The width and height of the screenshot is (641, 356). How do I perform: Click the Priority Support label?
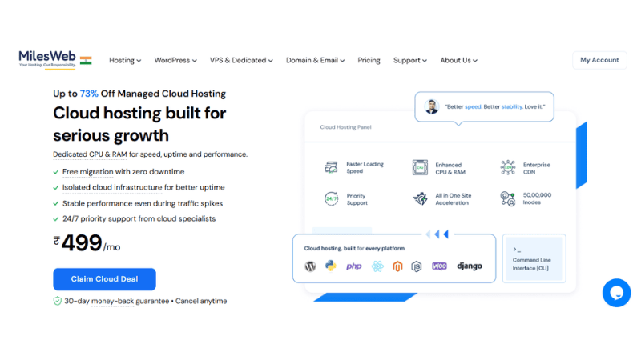point(357,199)
